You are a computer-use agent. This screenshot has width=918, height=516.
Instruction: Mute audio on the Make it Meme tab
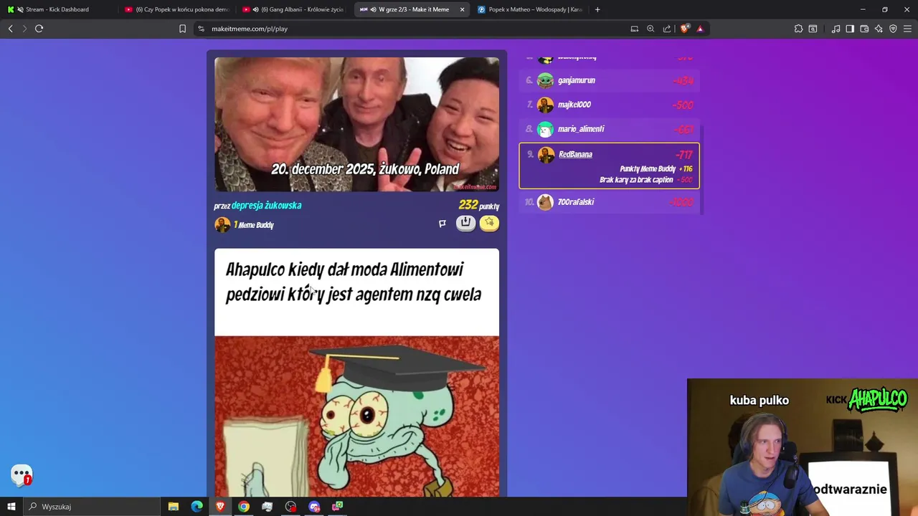tap(373, 9)
